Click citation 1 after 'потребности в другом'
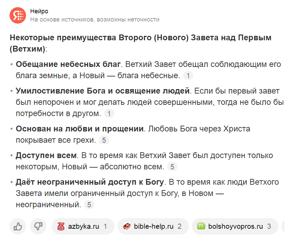This screenshot has width=289, height=240. (109, 113)
